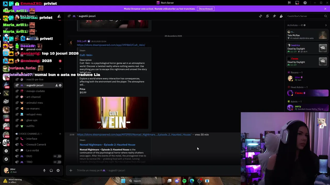This screenshot has width=330, height=185.
Task: Select reactii-pe-live channel
Action: pos(38,79)
